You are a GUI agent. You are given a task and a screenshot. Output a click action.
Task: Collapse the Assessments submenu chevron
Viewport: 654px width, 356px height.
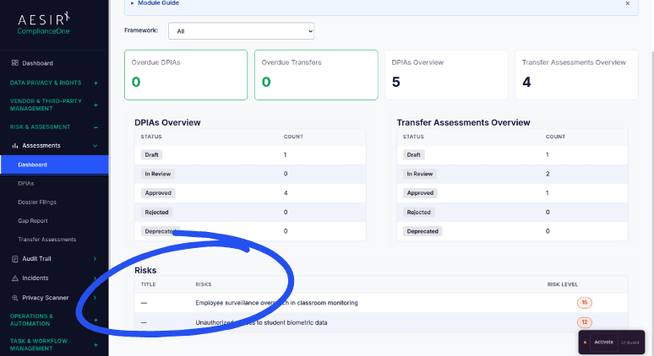pyautogui.click(x=95, y=146)
